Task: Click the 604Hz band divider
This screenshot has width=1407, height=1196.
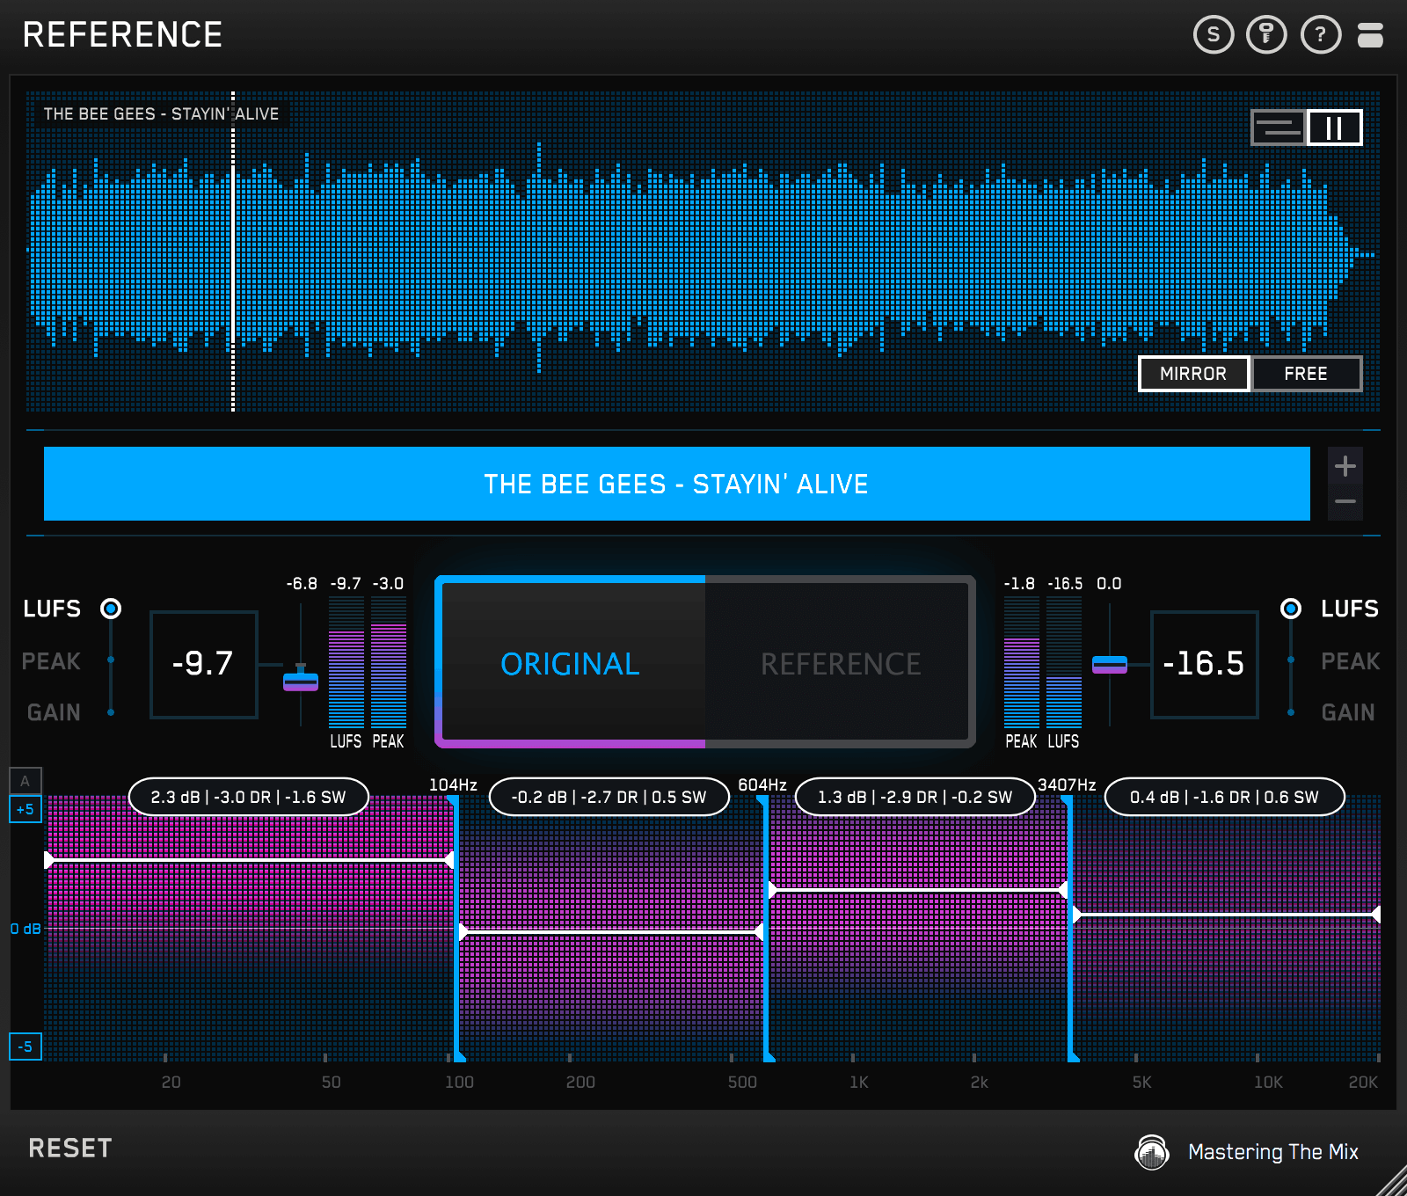Action: (x=765, y=928)
